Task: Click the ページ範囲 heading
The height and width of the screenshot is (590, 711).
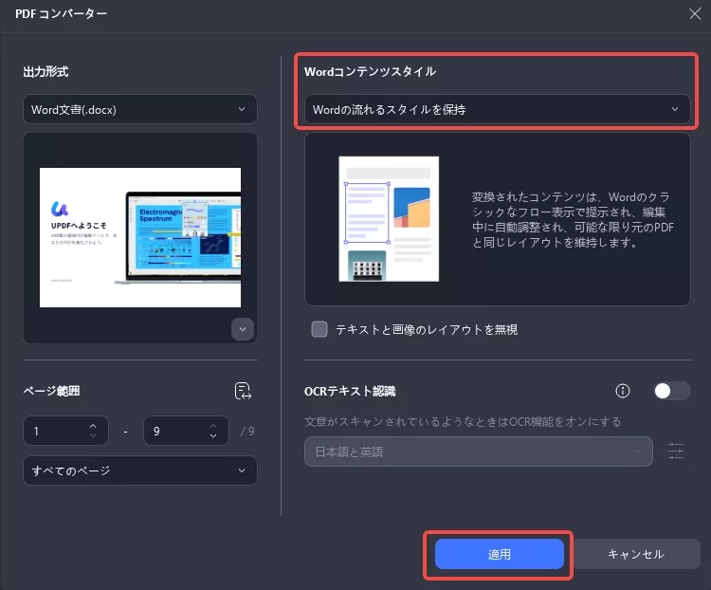Action: [52, 391]
